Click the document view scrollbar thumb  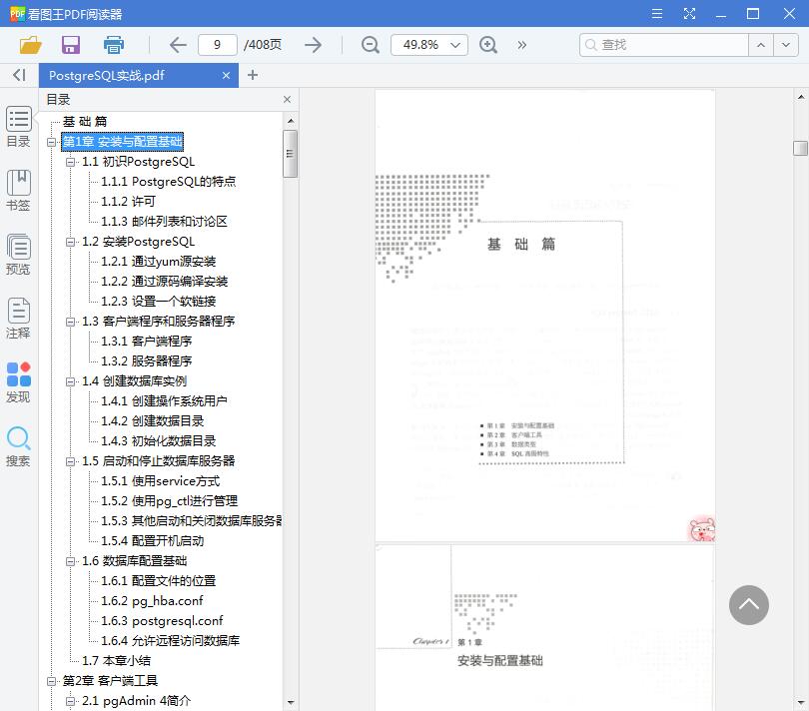coord(800,148)
